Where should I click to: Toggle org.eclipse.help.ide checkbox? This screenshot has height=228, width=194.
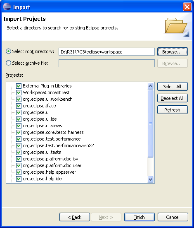point(19,179)
